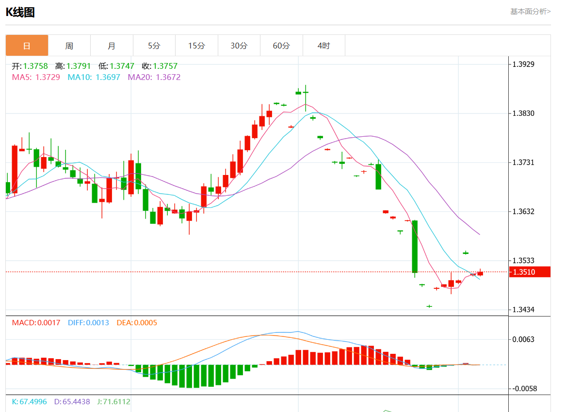The image size is (566, 412).
Task: Click the orange DEA indicator label
Action: click(x=137, y=323)
